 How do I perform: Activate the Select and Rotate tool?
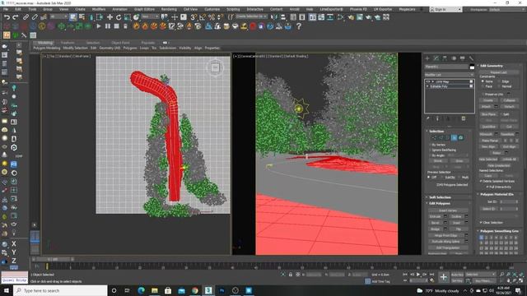pyautogui.click(x=119, y=17)
